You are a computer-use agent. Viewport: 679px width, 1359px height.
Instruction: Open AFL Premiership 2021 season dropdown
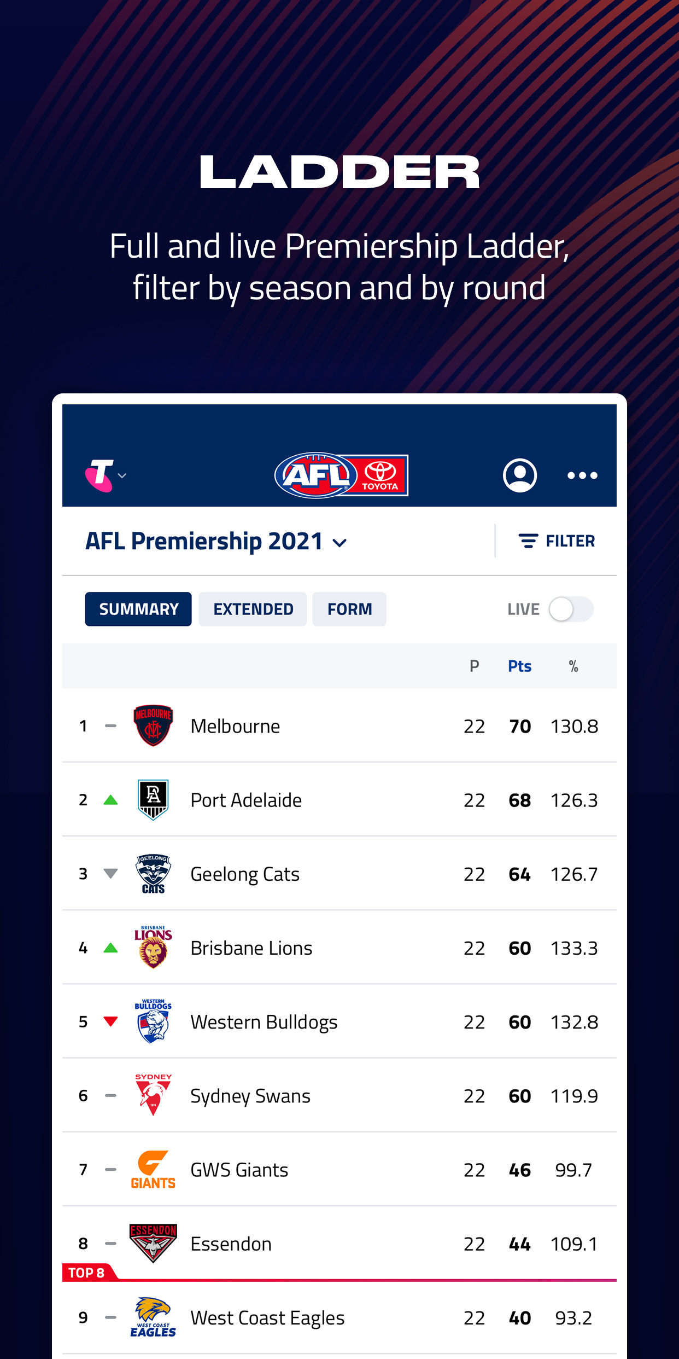[x=216, y=542]
